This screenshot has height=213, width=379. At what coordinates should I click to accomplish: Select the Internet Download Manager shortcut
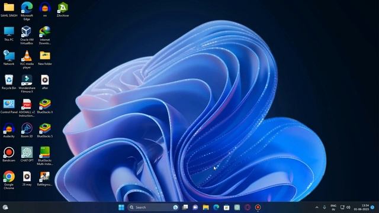coord(45,35)
